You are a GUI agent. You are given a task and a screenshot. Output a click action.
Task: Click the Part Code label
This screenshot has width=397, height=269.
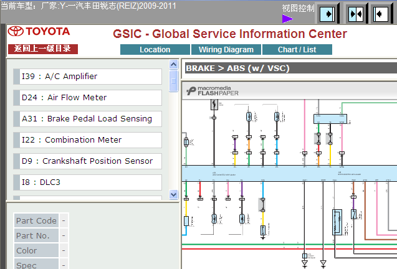pos(36,220)
